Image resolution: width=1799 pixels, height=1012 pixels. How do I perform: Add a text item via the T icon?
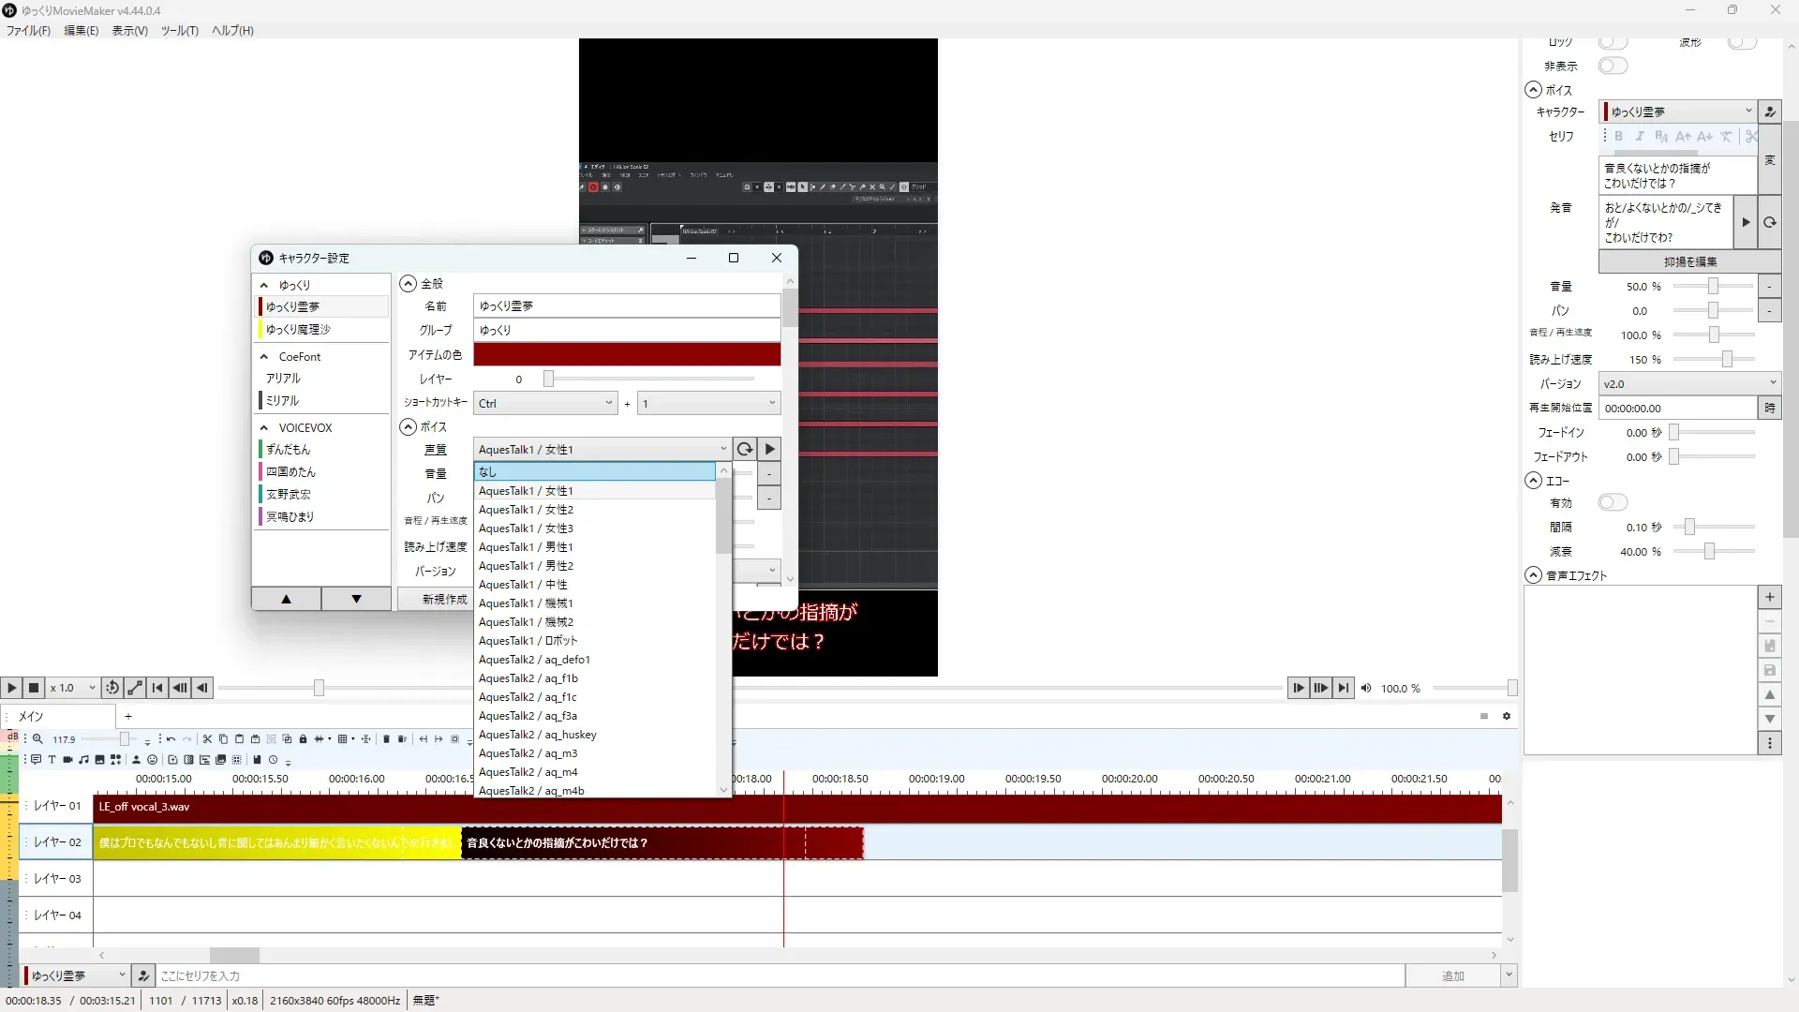click(x=52, y=760)
